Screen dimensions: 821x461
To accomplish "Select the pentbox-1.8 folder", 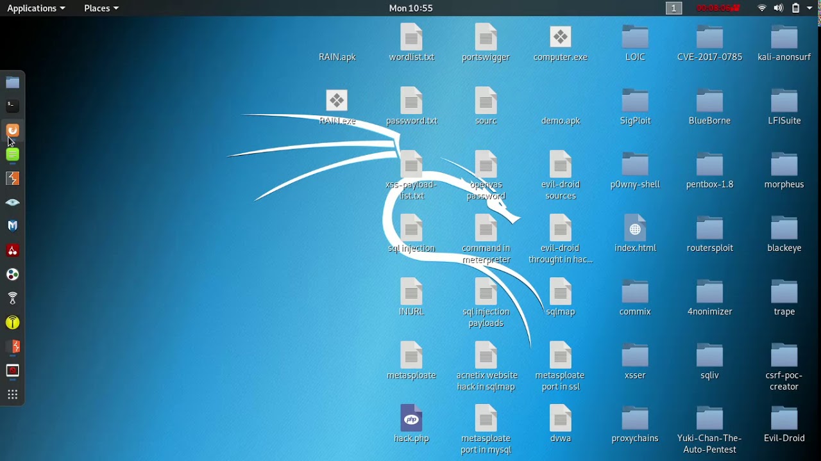I will 709,170.
